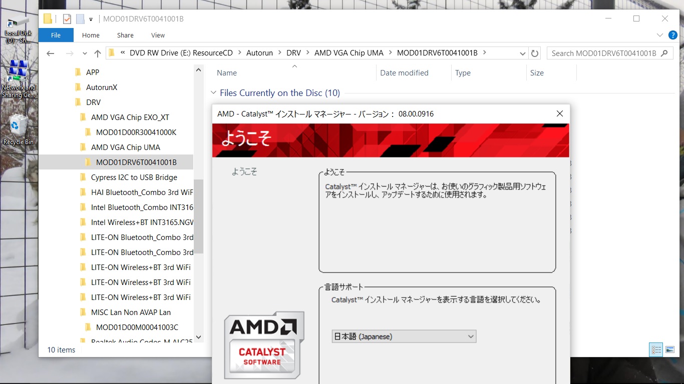The width and height of the screenshot is (684, 384).
Task: Click DVD RW Drive (E:) ResourceCD breadcrumb
Action: click(181, 53)
